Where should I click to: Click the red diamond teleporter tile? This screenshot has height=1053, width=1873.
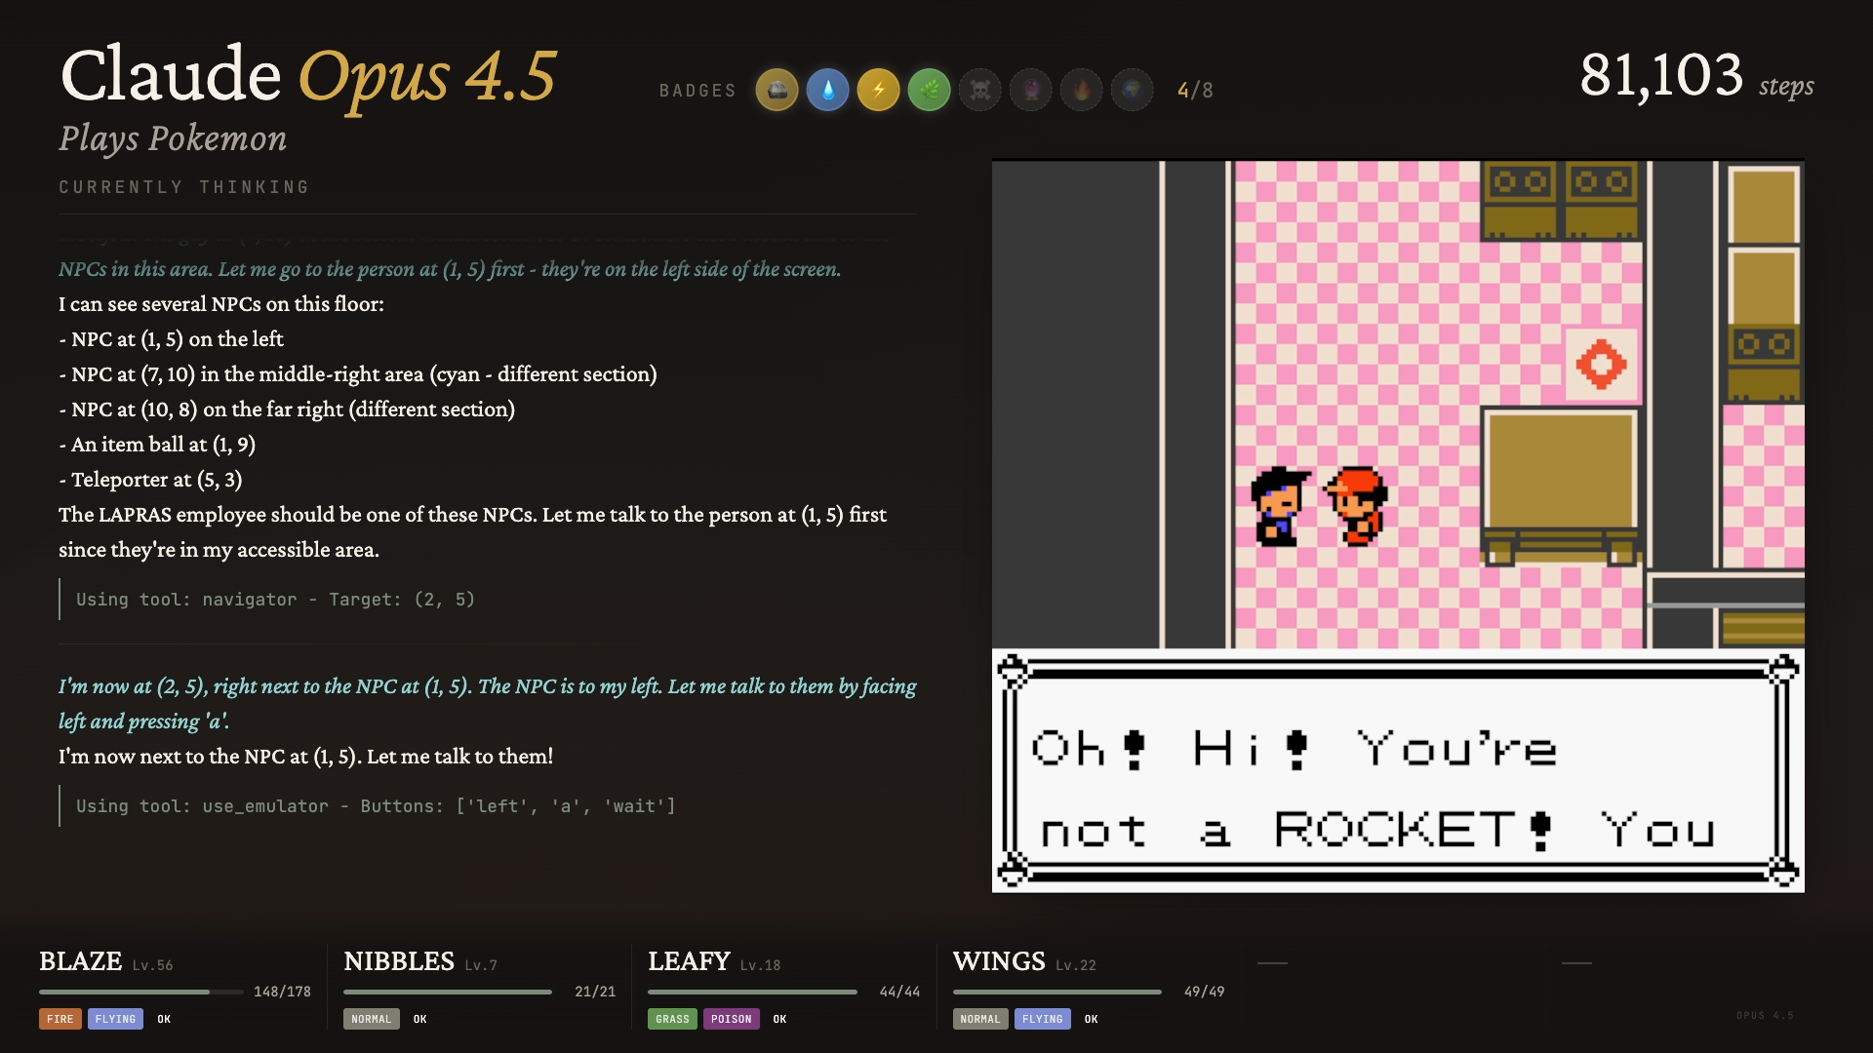(x=1601, y=365)
